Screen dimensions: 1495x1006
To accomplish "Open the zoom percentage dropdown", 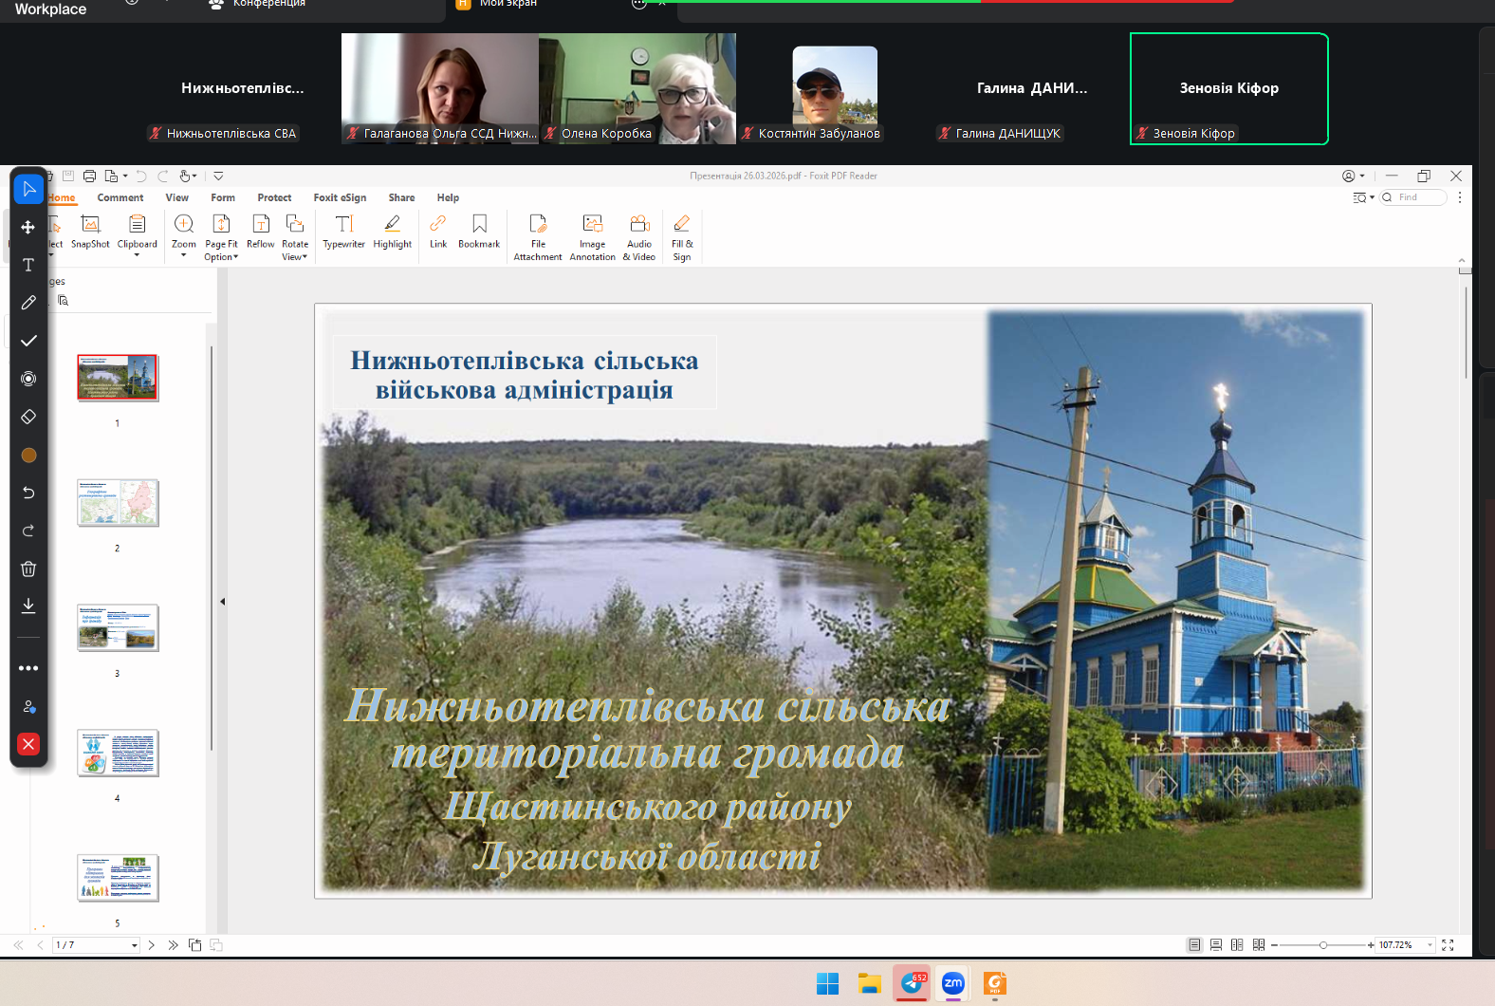I will [x=1430, y=945].
